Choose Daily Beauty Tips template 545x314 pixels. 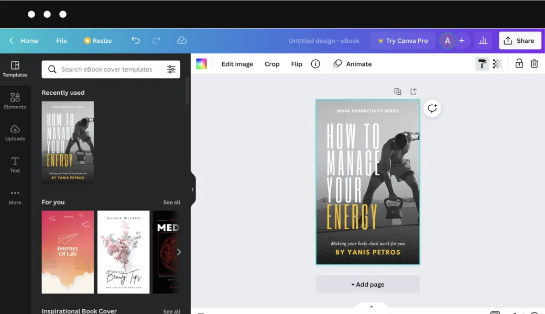point(123,252)
